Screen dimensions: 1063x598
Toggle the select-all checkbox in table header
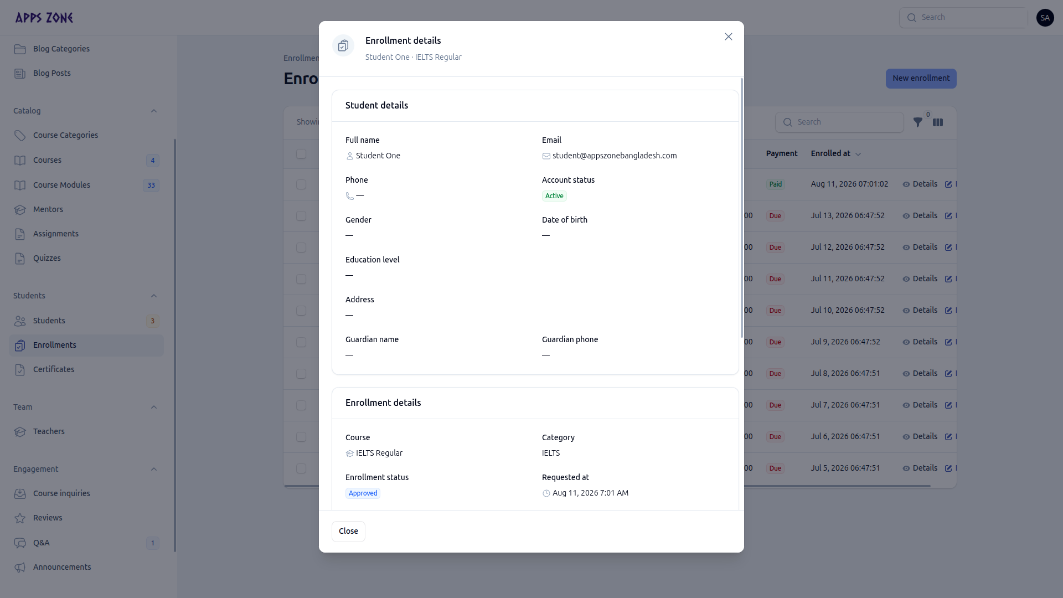[301, 154]
